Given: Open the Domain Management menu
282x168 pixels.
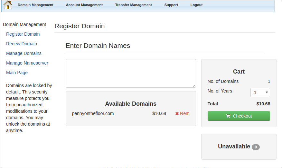Looking at the screenshot, I should [x=35, y=5].
